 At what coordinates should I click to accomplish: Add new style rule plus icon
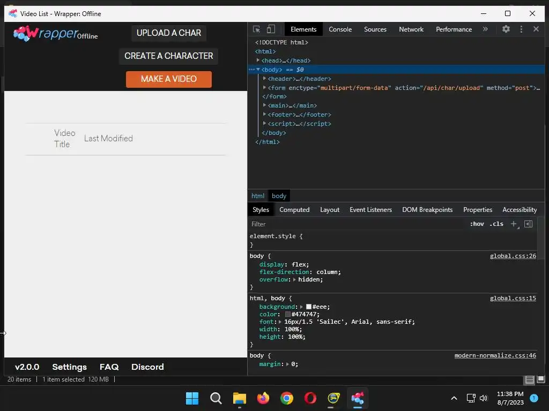(x=514, y=224)
